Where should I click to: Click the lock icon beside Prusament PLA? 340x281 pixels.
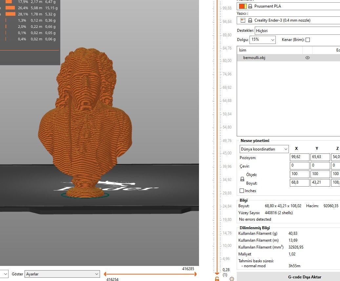pos(250,6)
